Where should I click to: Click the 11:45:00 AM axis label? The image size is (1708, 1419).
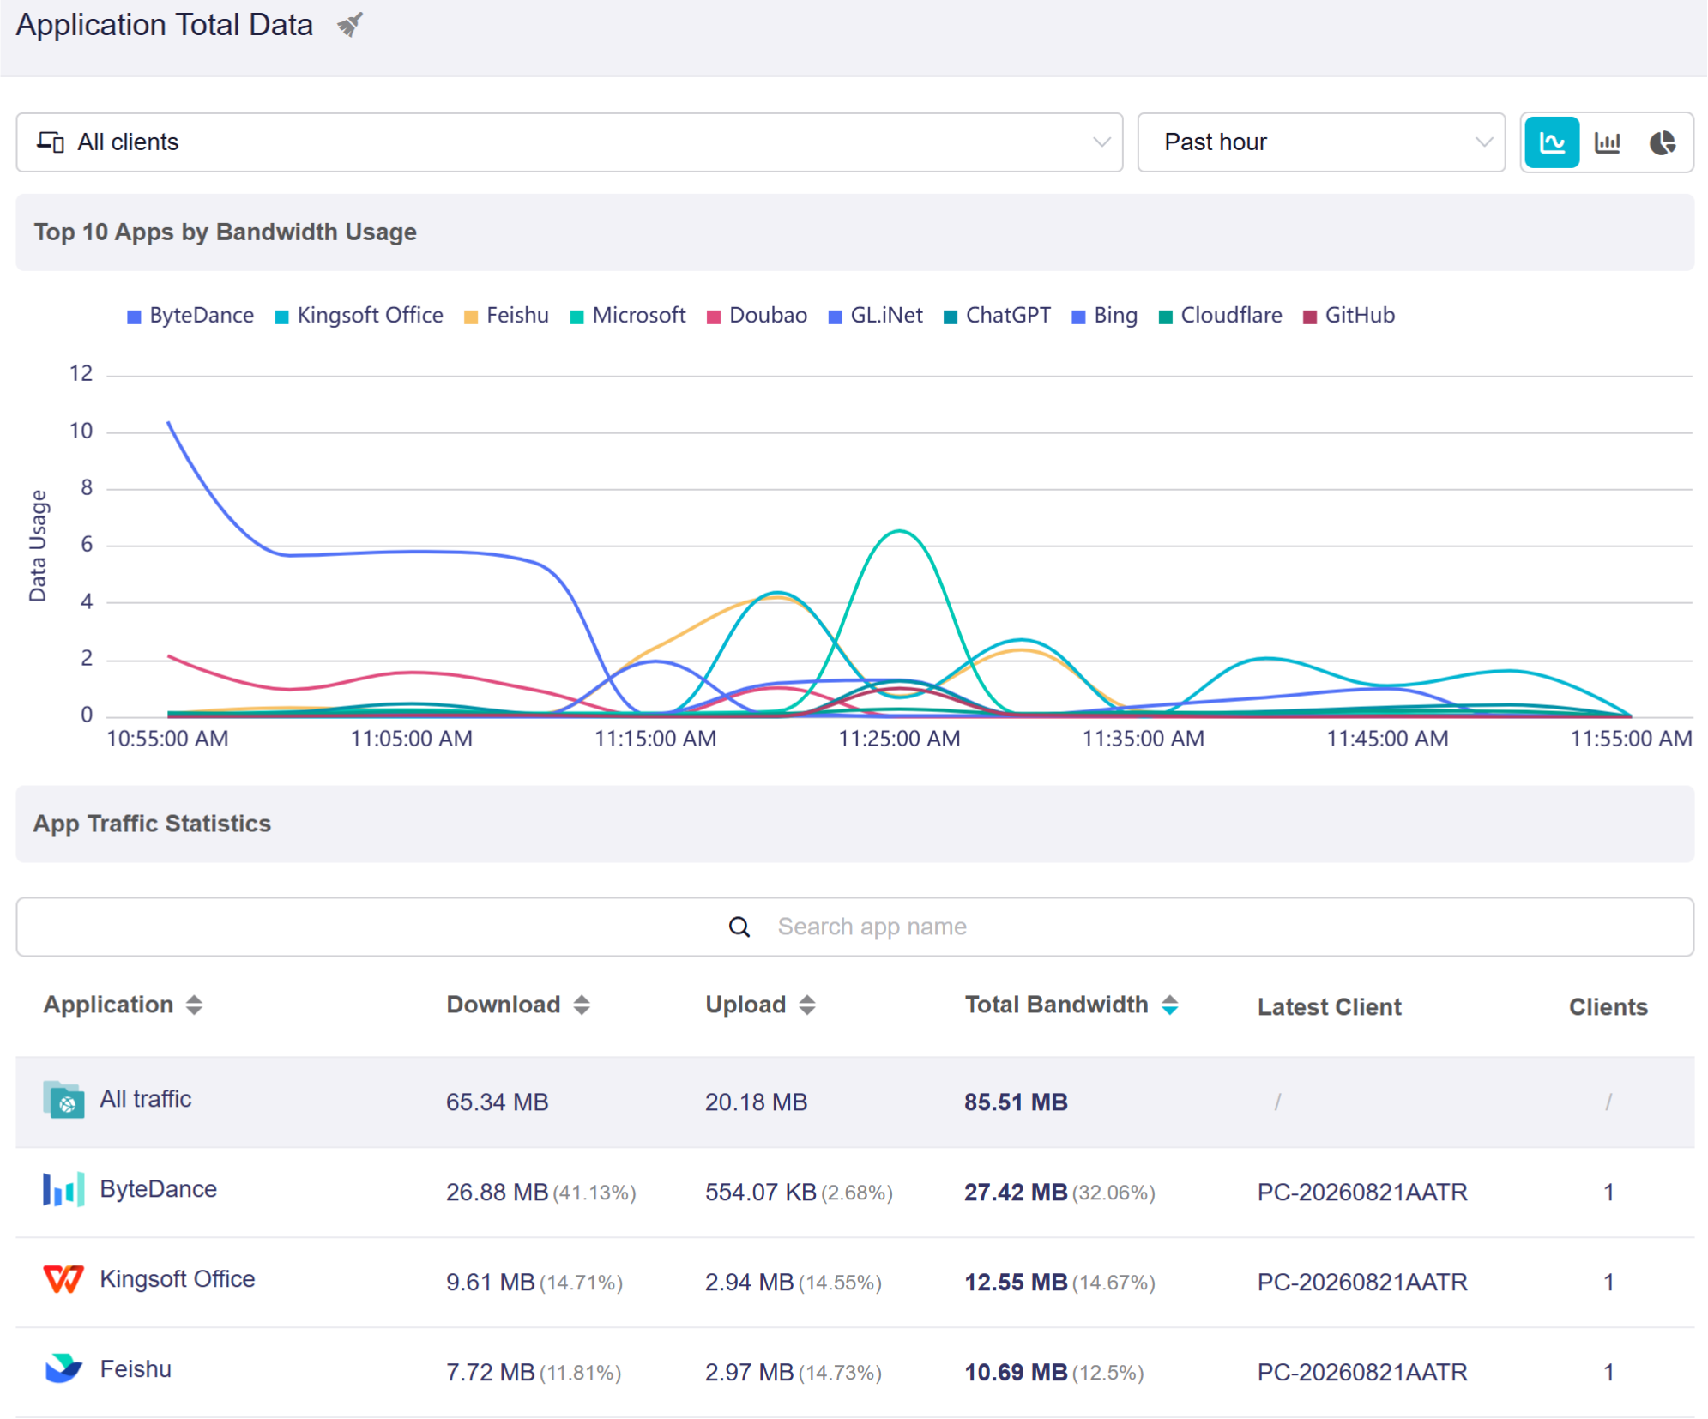[1387, 739]
